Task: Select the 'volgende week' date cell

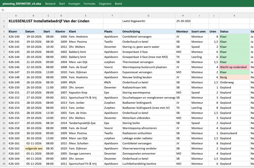Action: pos(33,148)
